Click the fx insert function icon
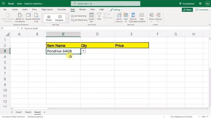This screenshot has height=118, width=211. click(x=22, y=29)
